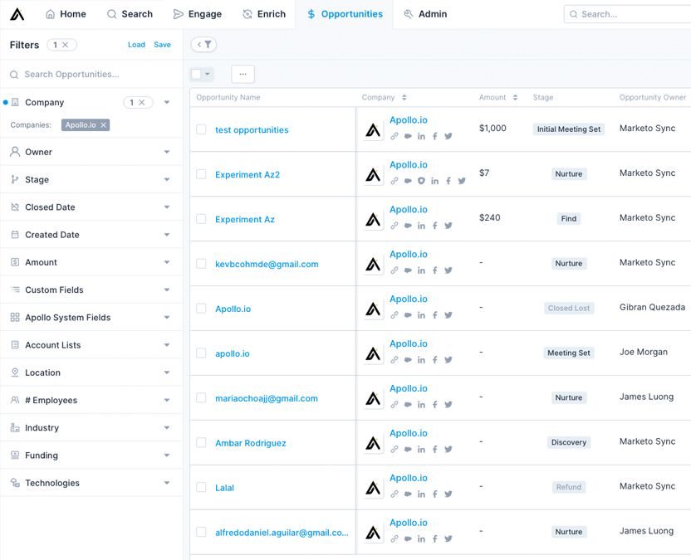The height and width of the screenshot is (560, 691).
Task: Click Save in the Filters header
Action: (x=163, y=45)
